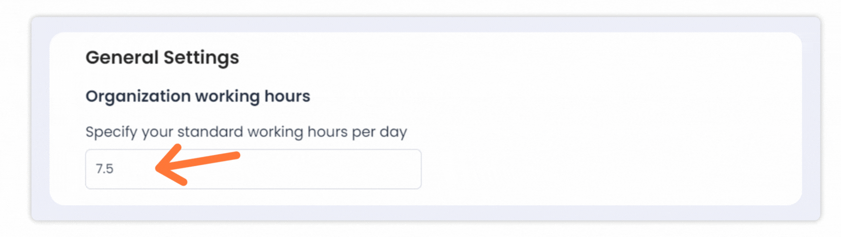Click the 'Specify your standard working hours' label

(x=246, y=132)
